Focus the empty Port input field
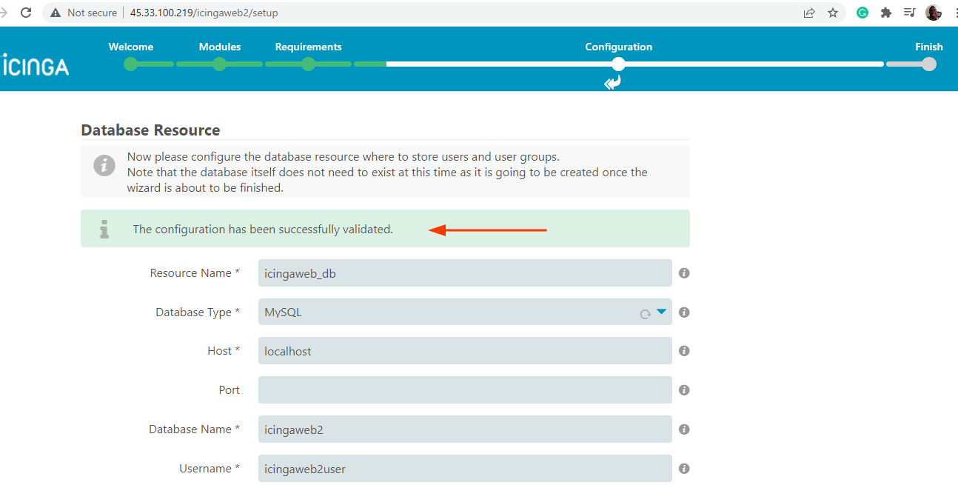958x485 pixels. coord(464,390)
